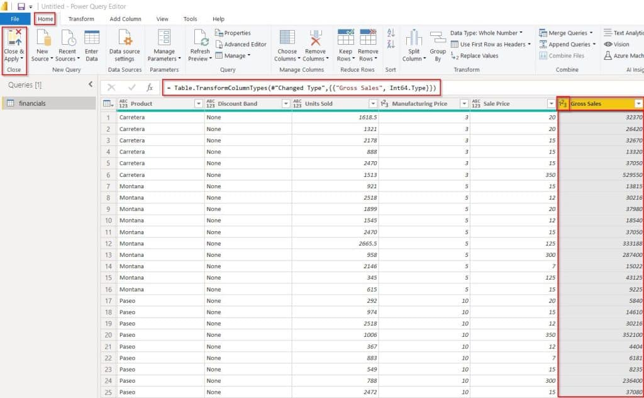Open Manufacturing Price filter dropdown
This screenshot has width=644, height=398.
coord(464,104)
